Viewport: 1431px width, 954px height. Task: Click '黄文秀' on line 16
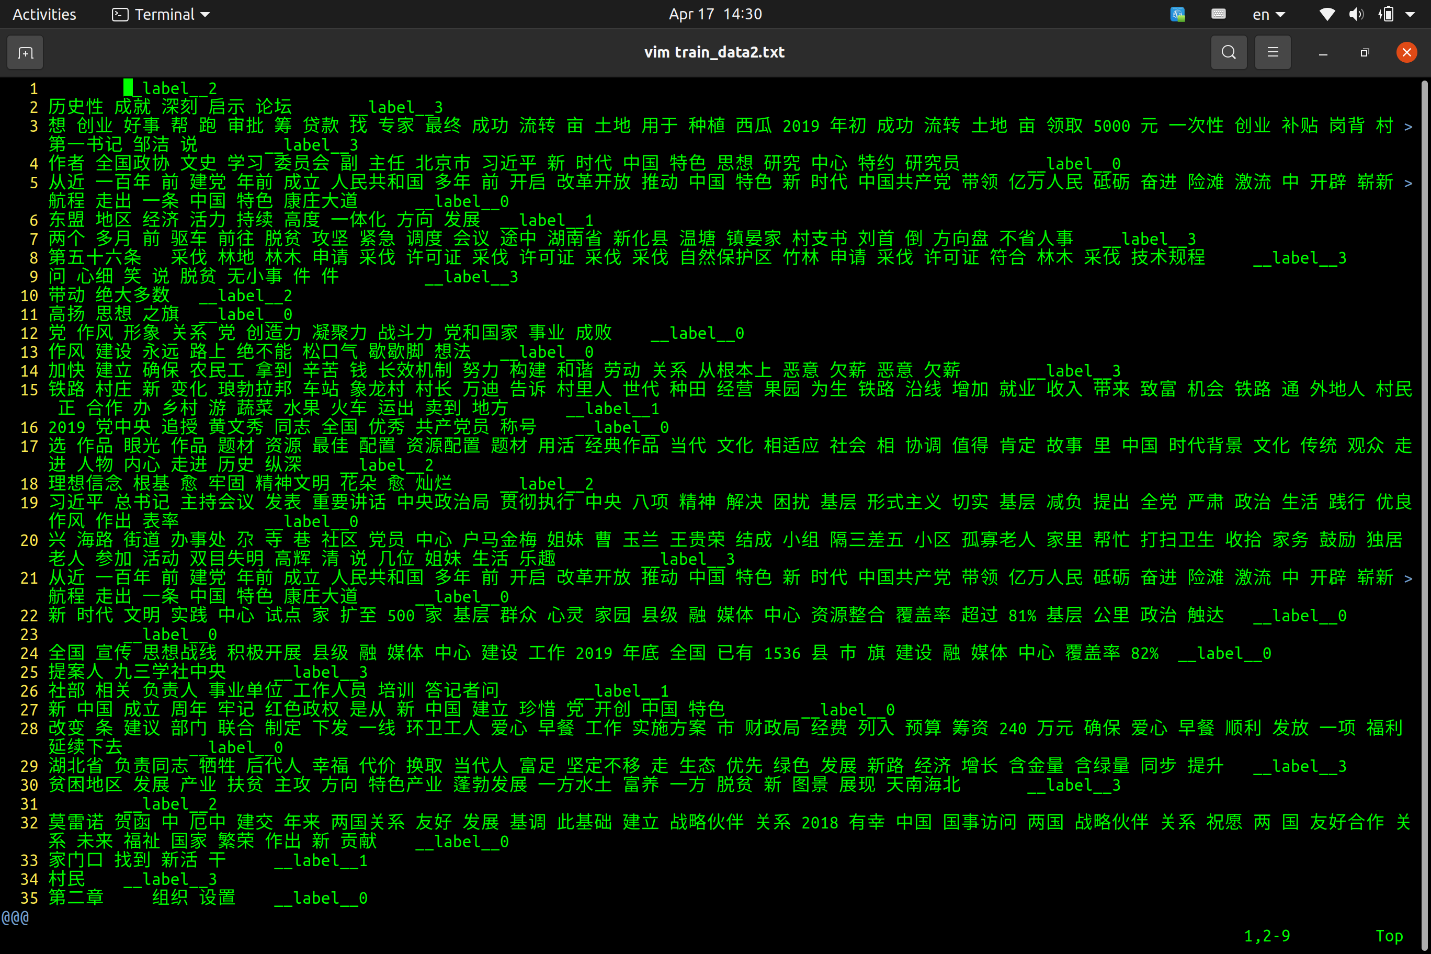(237, 428)
